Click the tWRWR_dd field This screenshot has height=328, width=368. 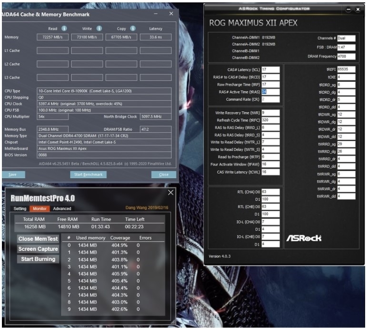pos(346,196)
